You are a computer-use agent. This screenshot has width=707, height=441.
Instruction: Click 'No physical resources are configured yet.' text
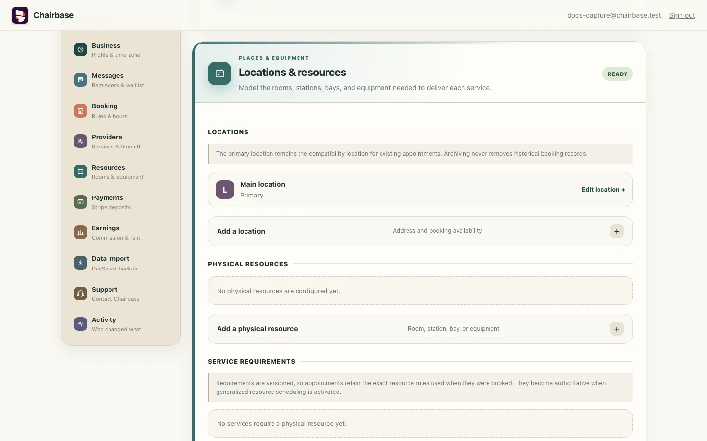(278, 291)
